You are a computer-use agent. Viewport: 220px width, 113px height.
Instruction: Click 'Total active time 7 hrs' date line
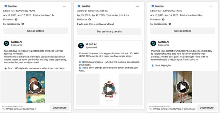tap(103, 15)
